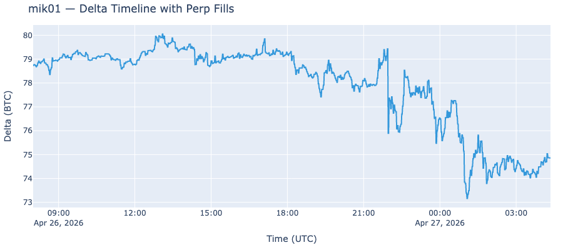Click the delta line spike just after 17:00
This screenshot has width=563, height=250.
click(x=265, y=39)
